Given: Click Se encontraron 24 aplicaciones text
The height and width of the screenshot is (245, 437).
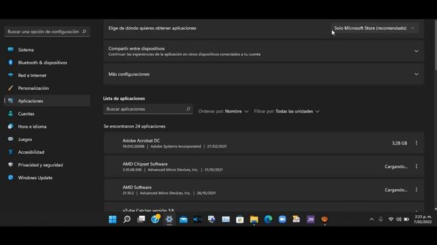Looking at the screenshot, I should point(135,126).
